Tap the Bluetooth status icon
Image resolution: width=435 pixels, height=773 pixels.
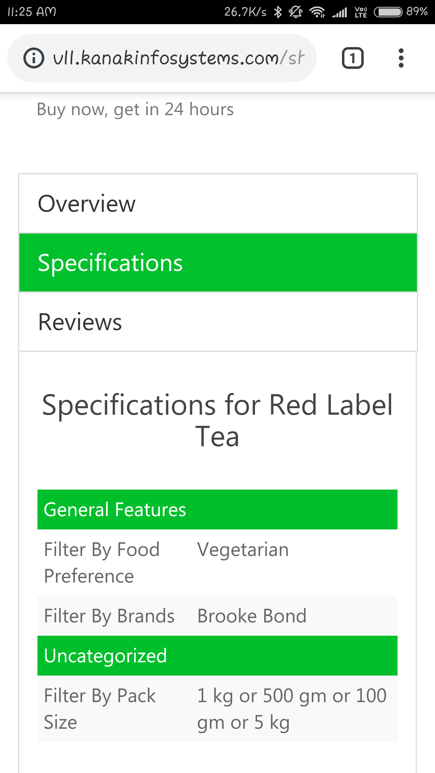pyautogui.click(x=278, y=12)
